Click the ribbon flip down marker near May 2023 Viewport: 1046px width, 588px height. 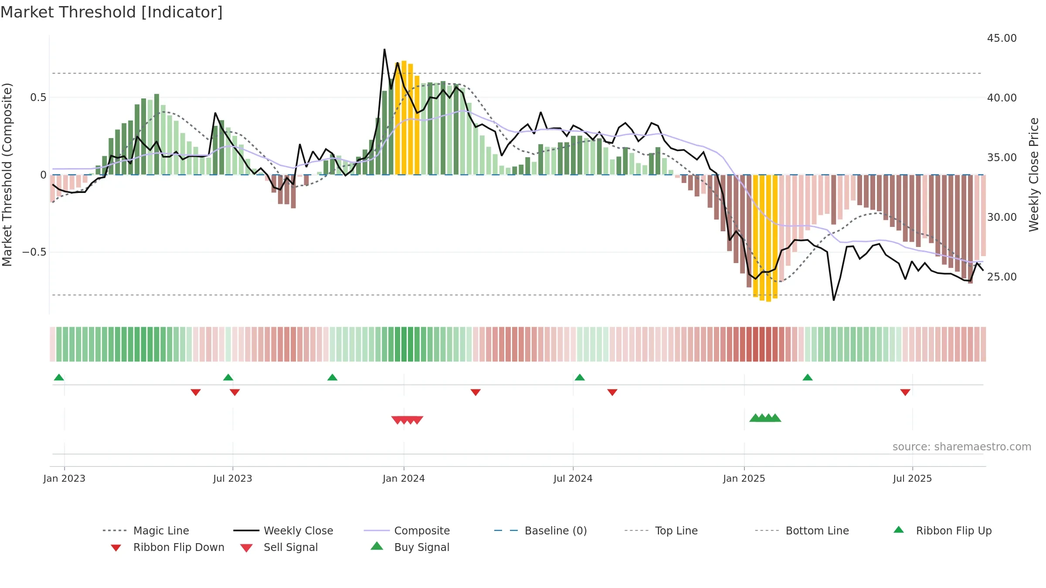pyautogui.click(x=196, y=392)
